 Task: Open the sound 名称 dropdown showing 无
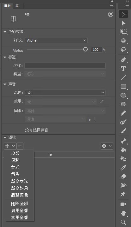pyautogui.click(x=65, y=92)
